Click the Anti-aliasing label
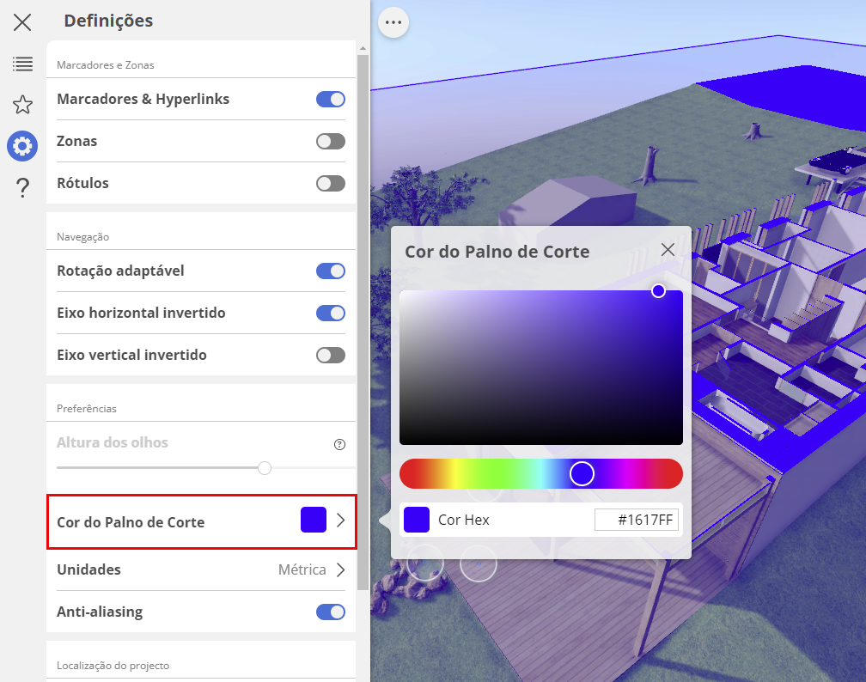 point(100,612)
